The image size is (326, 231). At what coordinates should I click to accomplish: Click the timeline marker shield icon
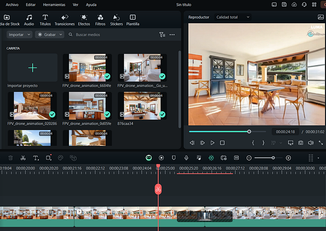pyautogui.click(x=173, y=158)
